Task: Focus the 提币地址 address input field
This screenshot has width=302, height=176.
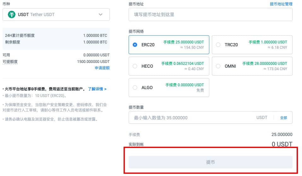Action: (x=211, y=14)
